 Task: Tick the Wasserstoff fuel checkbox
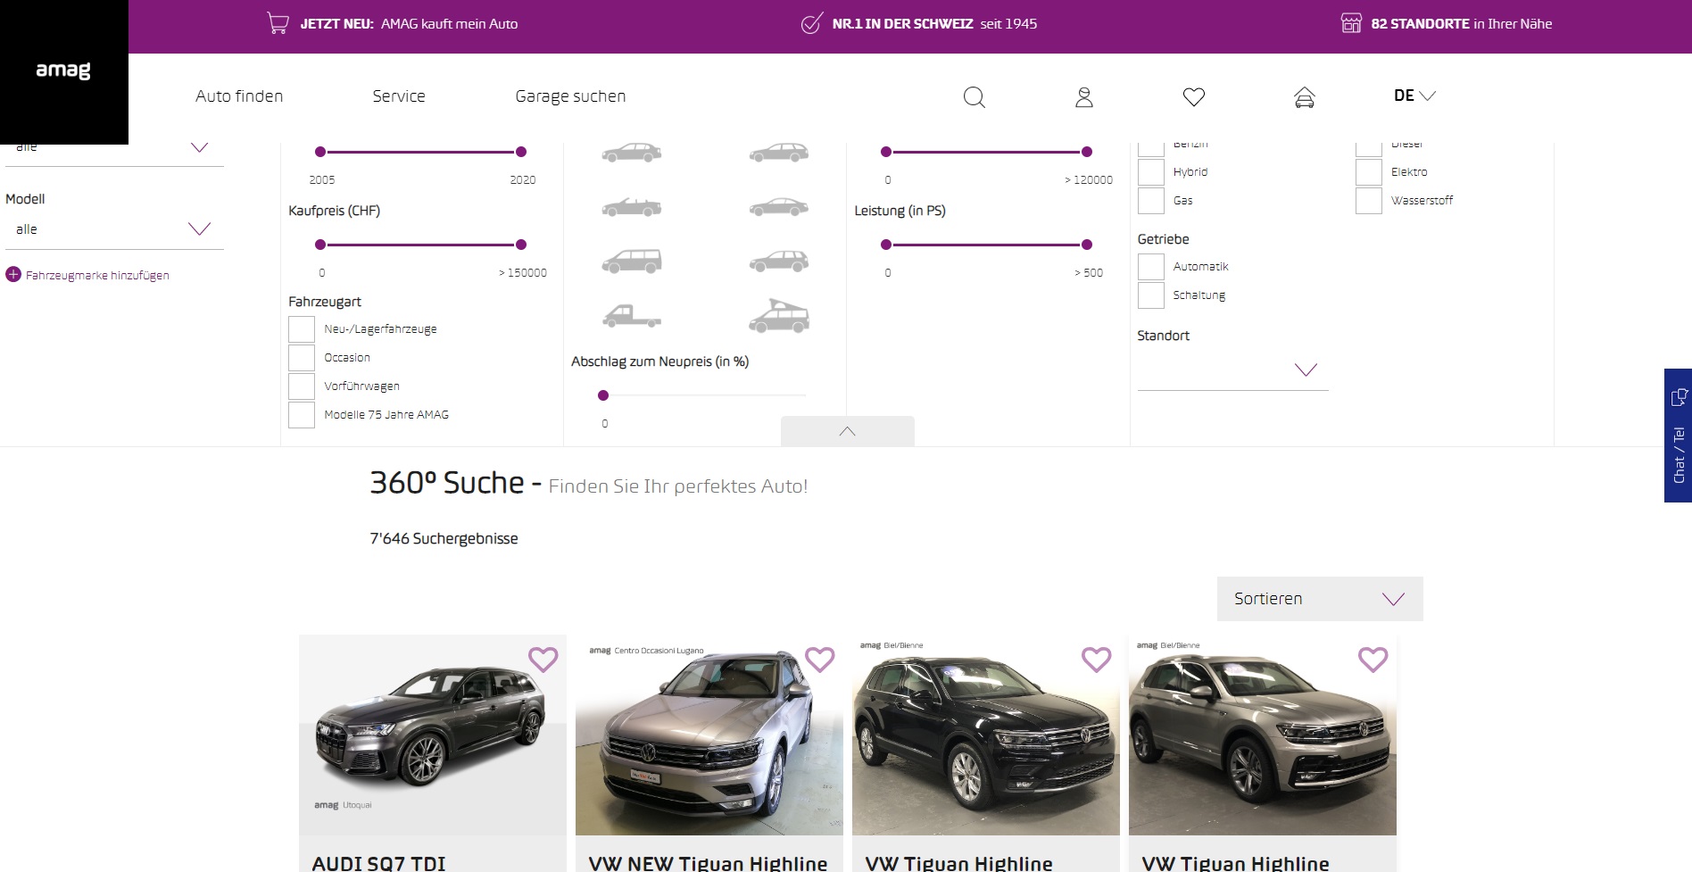1369,201
